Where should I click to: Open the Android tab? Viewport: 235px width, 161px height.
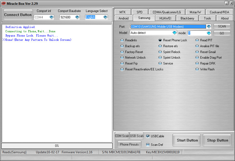[x=124, y=18]
